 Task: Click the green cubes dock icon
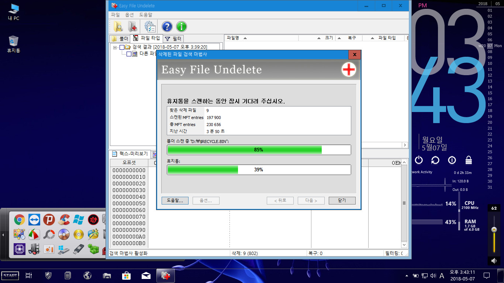point(93,249)
